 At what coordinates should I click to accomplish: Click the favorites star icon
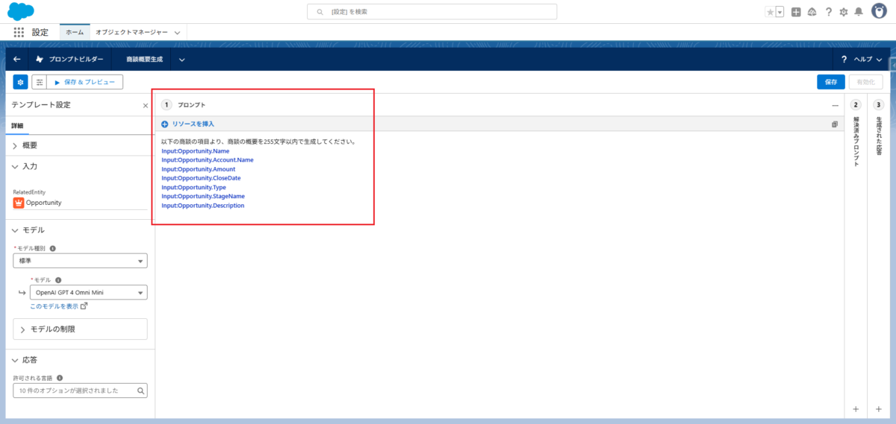coord(770,12)
